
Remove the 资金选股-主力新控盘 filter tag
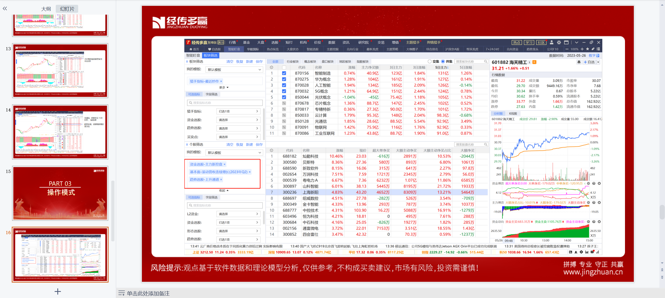(225, 164)
